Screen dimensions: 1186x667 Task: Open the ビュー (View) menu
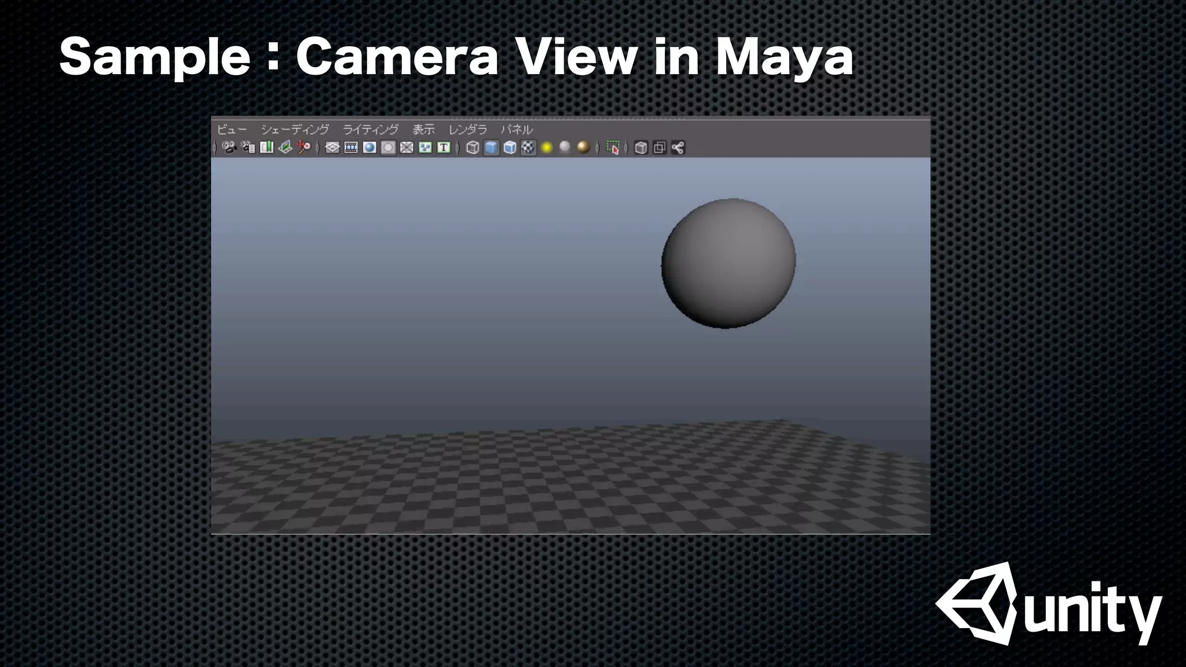coord(232,130)
